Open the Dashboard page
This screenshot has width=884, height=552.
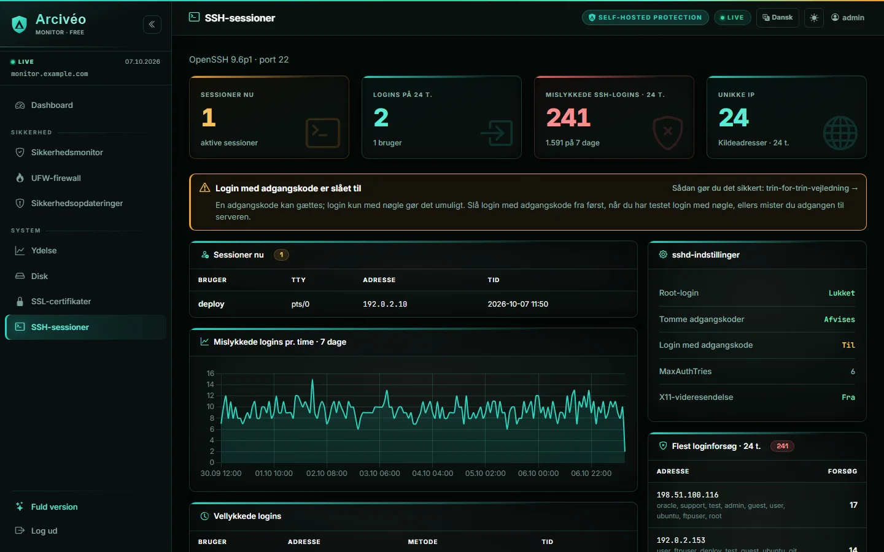86,105
